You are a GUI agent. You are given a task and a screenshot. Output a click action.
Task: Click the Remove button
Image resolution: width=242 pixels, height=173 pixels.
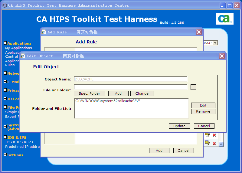pyautogui.click(x=203, y=111)
